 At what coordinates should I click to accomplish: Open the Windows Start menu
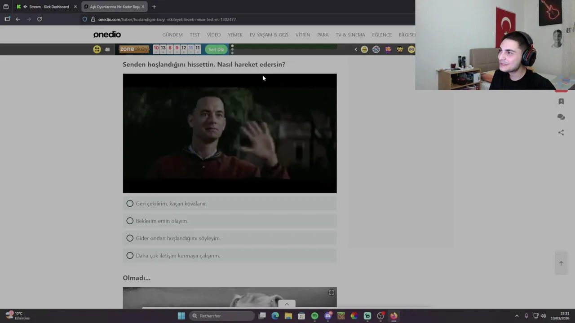click(181, 316)
